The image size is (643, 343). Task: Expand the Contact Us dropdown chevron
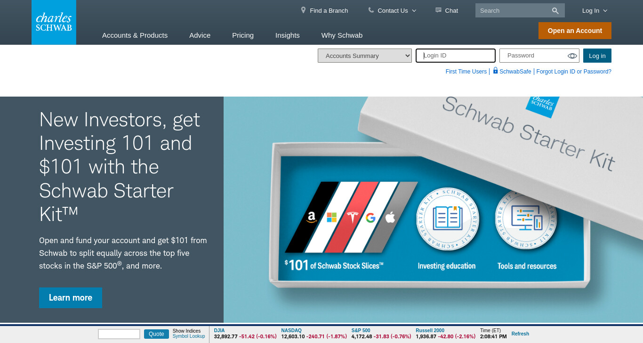pyautogui.click(x=414, y=10)
